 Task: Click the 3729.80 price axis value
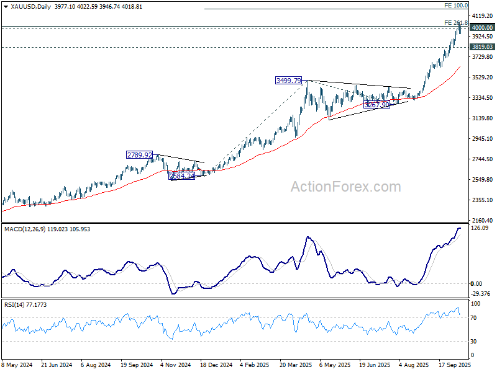(482, 57)
